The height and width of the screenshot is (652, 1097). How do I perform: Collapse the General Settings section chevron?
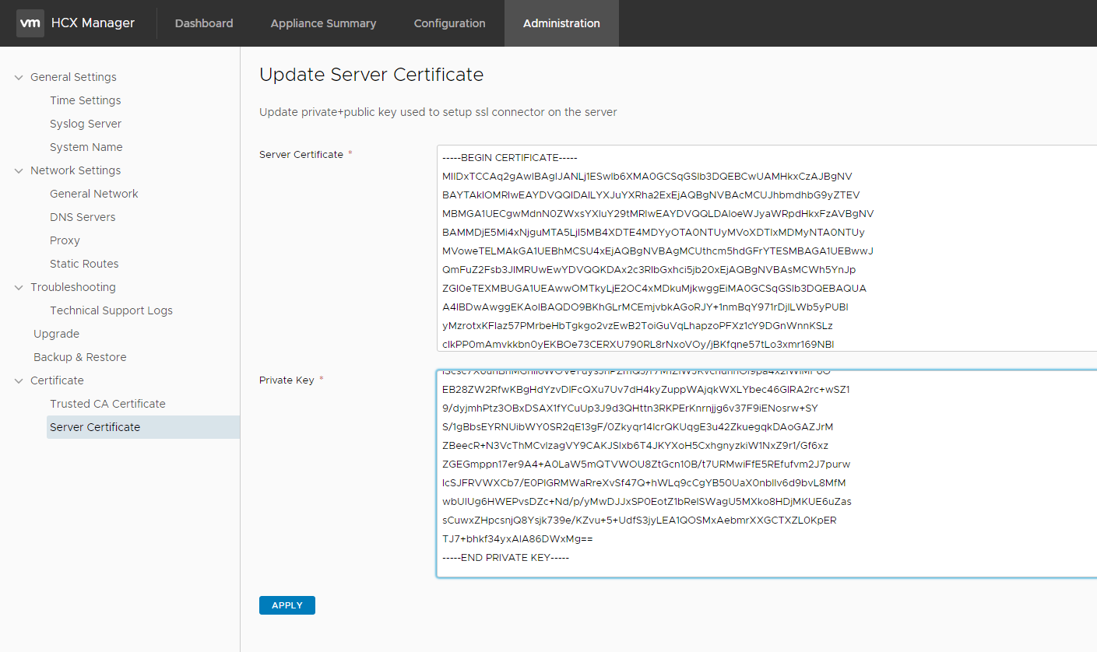point(19,77)
